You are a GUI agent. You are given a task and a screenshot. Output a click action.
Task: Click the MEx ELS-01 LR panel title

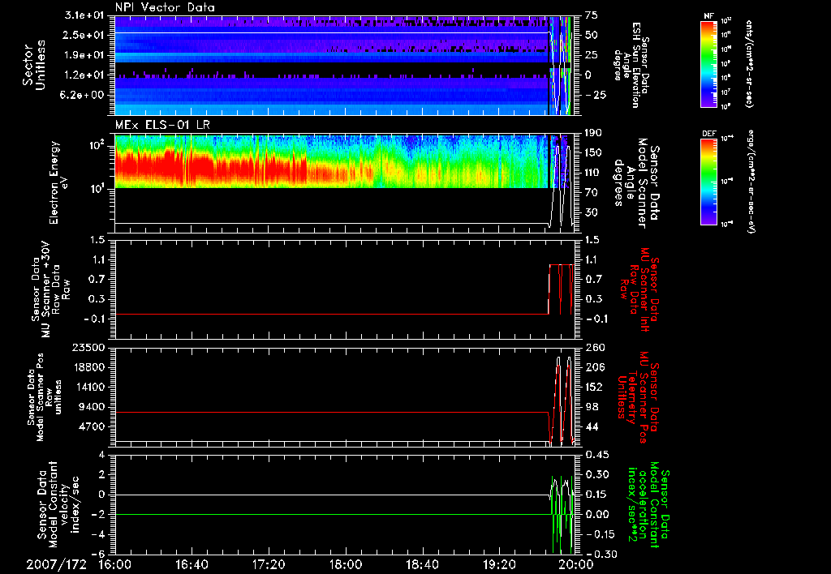(162, 125)
